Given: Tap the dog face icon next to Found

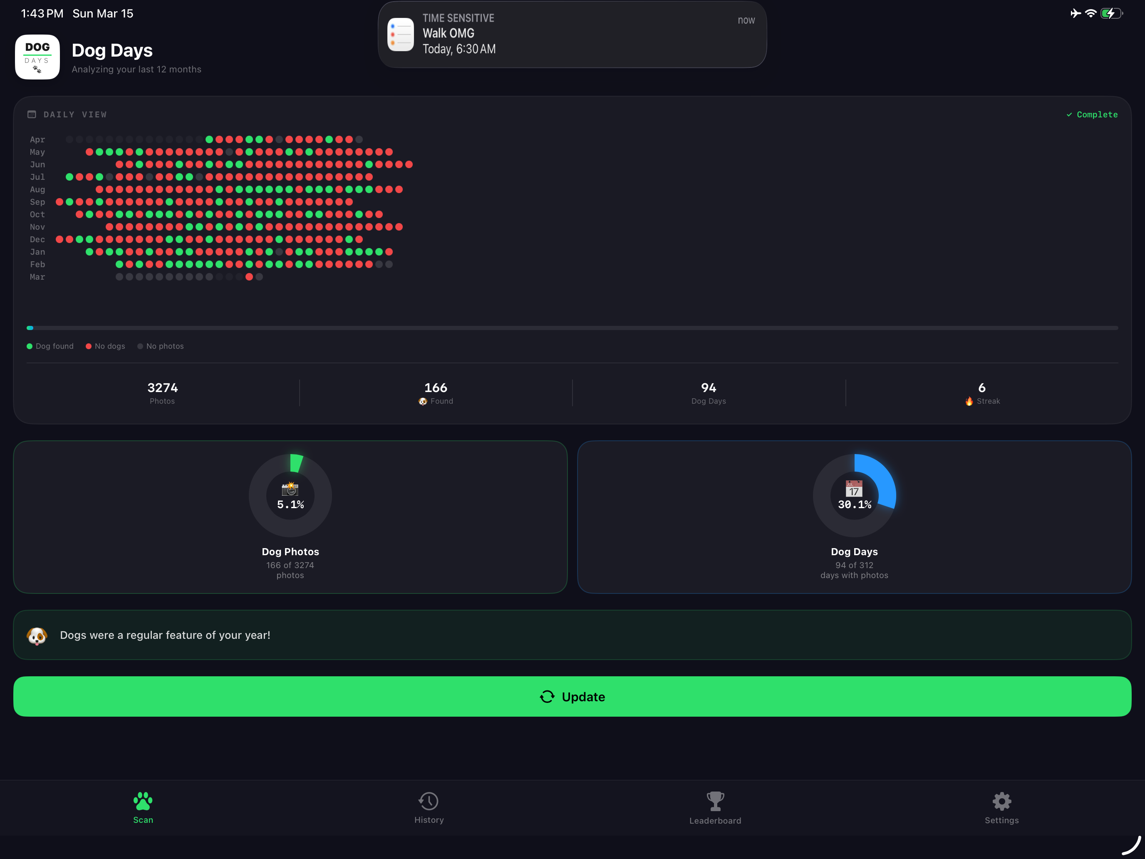Looking at the screenshot, I should pos(423,401).
